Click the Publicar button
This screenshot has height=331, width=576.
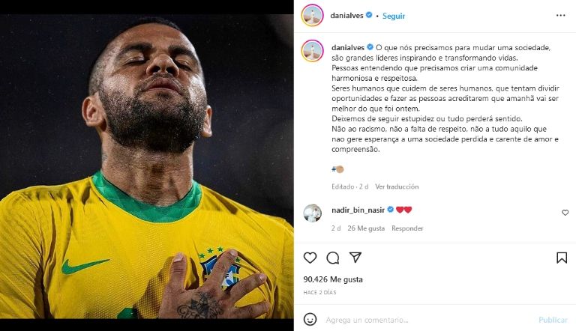pyautogui.click(x=553, y=320)
